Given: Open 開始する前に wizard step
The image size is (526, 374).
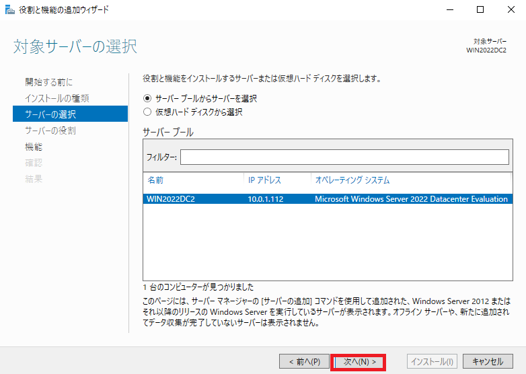Looking at the screenshot, I should pyautogui.click(x=48, y=82).
